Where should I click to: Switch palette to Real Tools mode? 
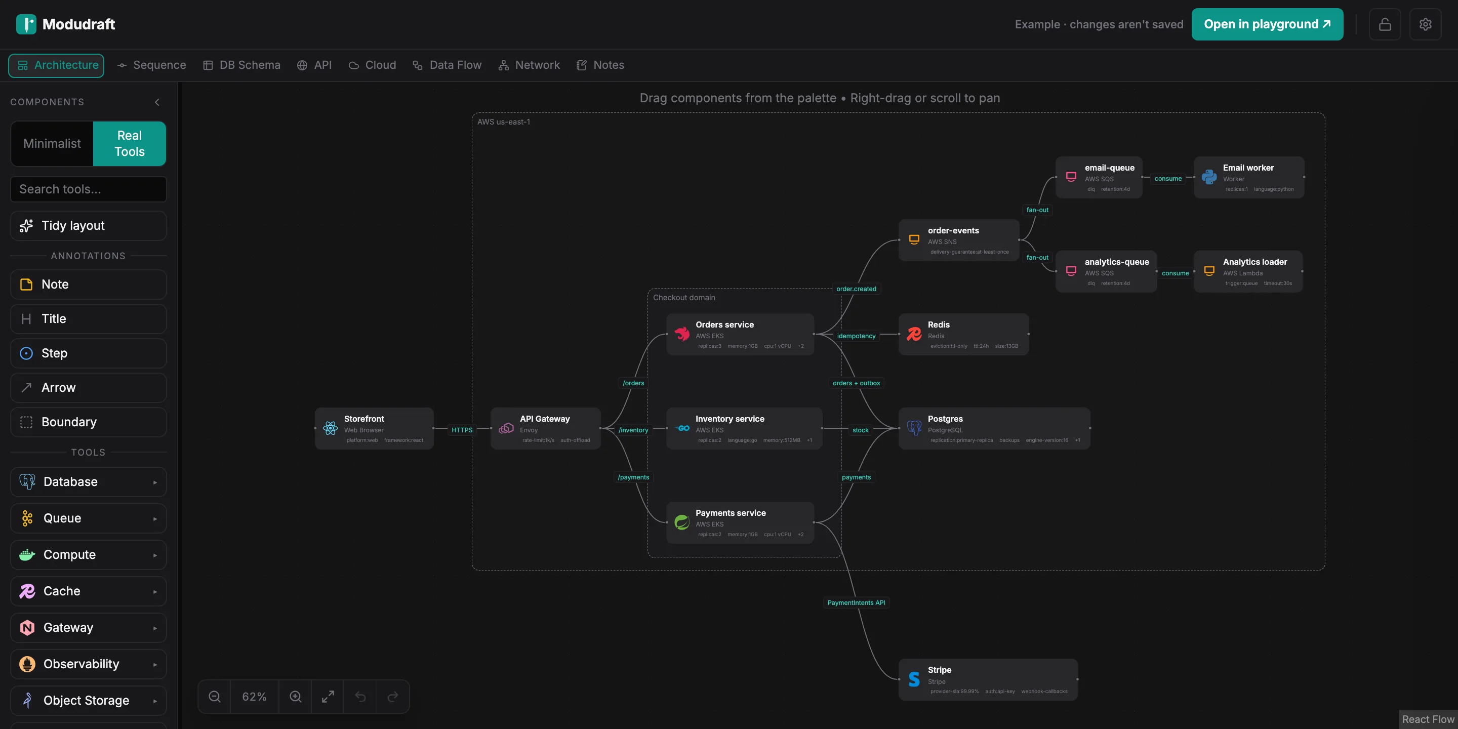(x=130, y=144)
